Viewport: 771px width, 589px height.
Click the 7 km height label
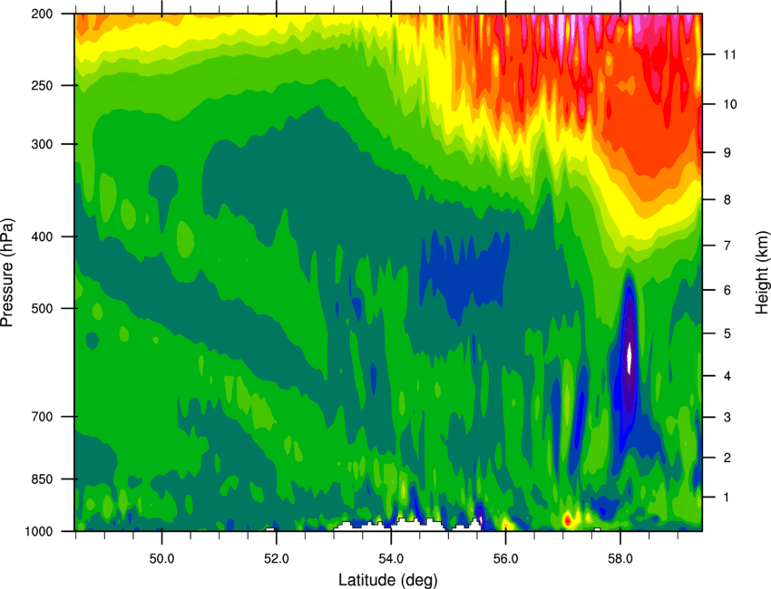coord(727,246)
